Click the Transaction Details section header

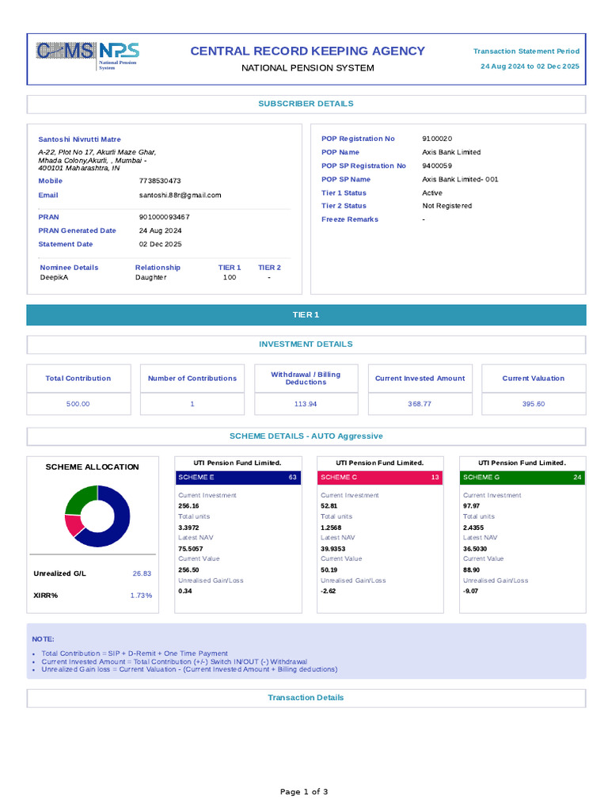pos(306,699)
